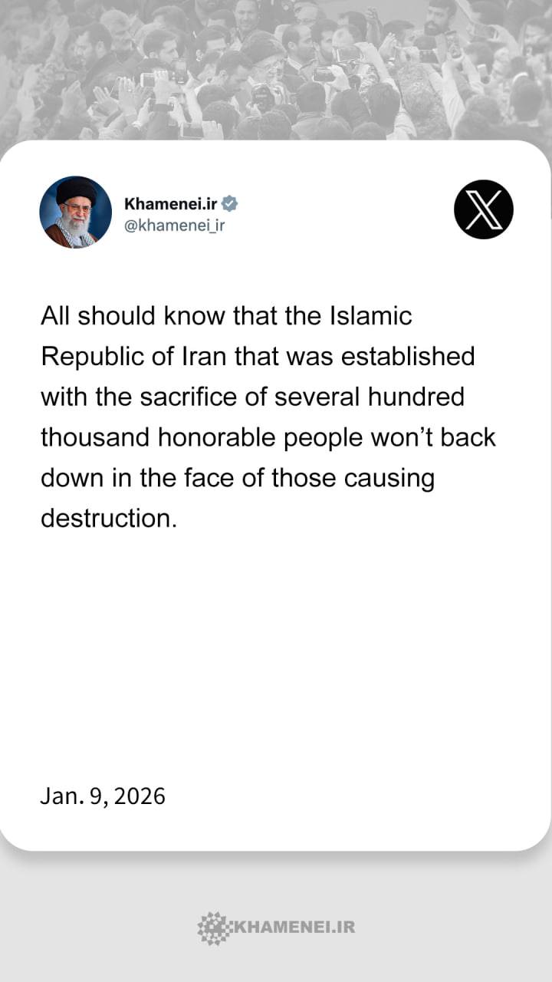
Task: Click the line "down in the face of those causing"
Action: 238,478
